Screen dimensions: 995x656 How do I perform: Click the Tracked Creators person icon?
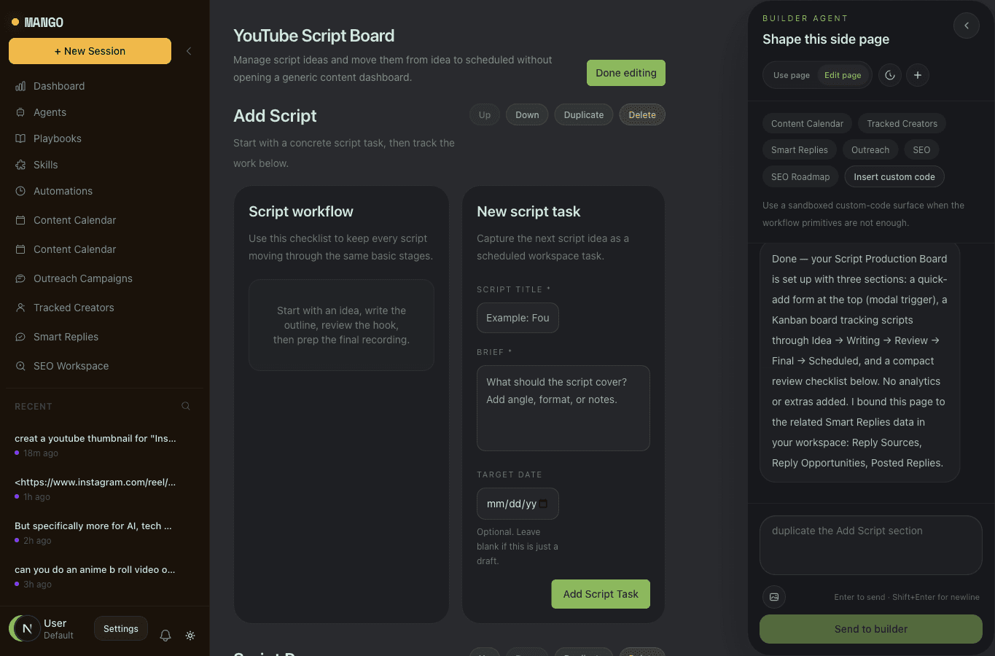click(20, 308)
